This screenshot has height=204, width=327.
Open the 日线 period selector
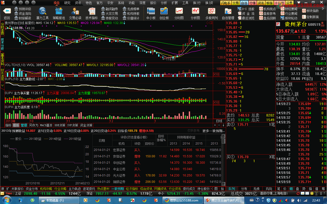[219, 121]
